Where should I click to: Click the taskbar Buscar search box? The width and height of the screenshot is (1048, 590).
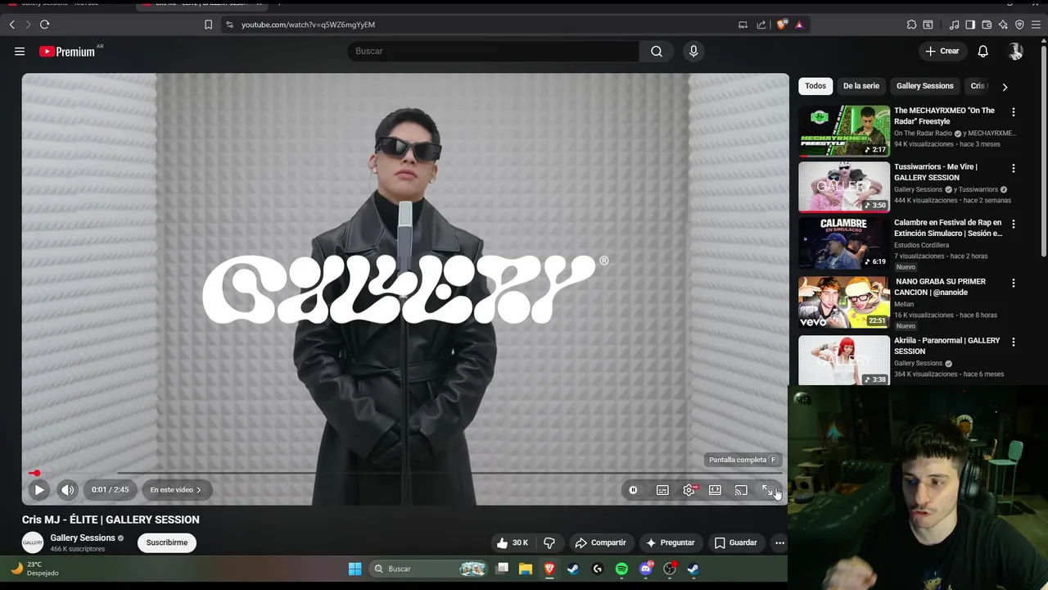click(427, 569)
